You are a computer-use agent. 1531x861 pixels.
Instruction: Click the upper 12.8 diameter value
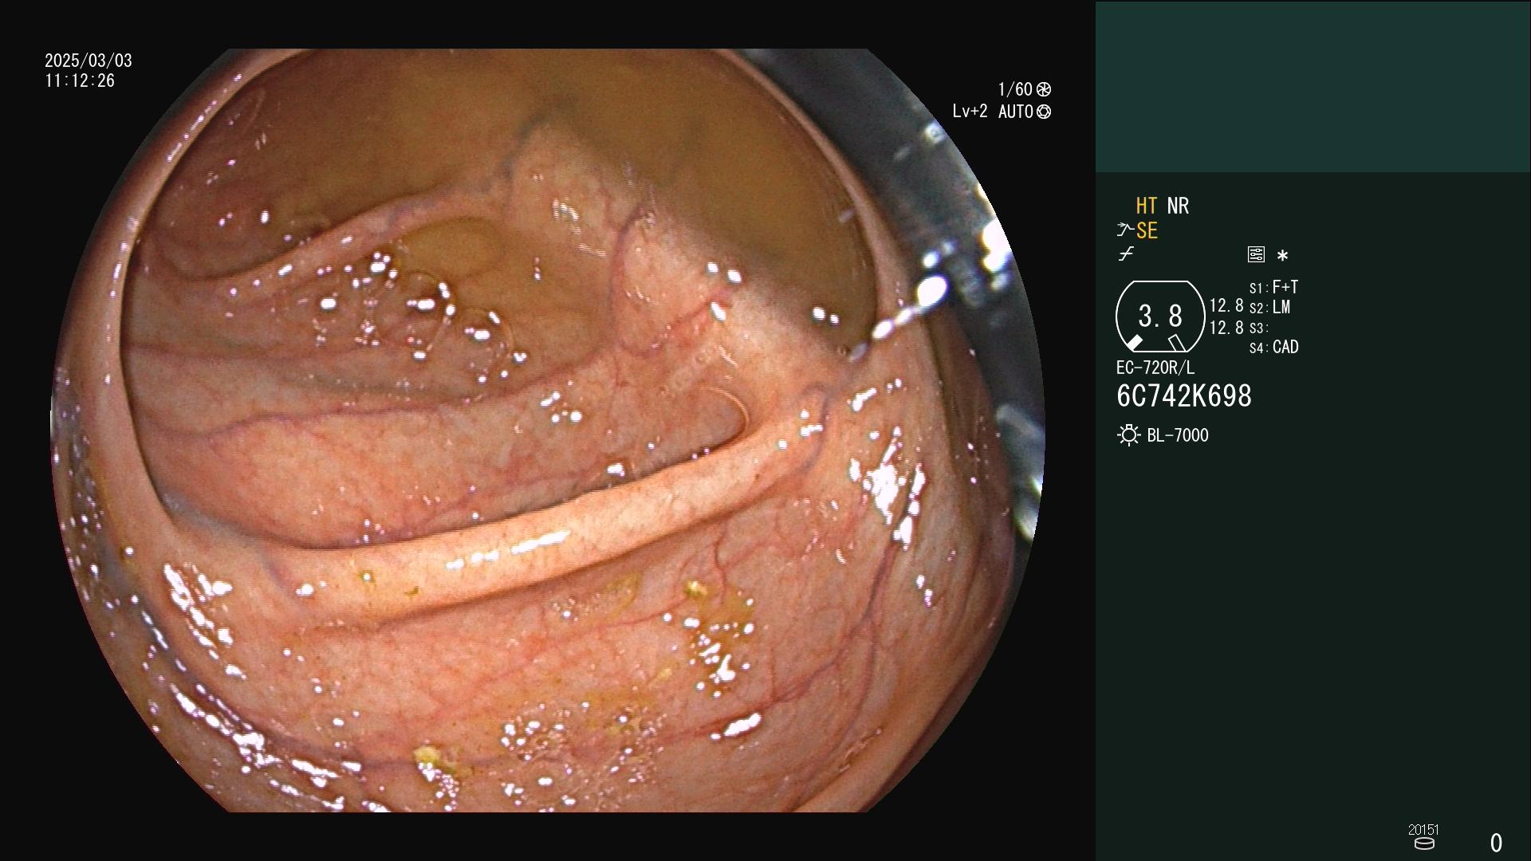pos(1226,306)
